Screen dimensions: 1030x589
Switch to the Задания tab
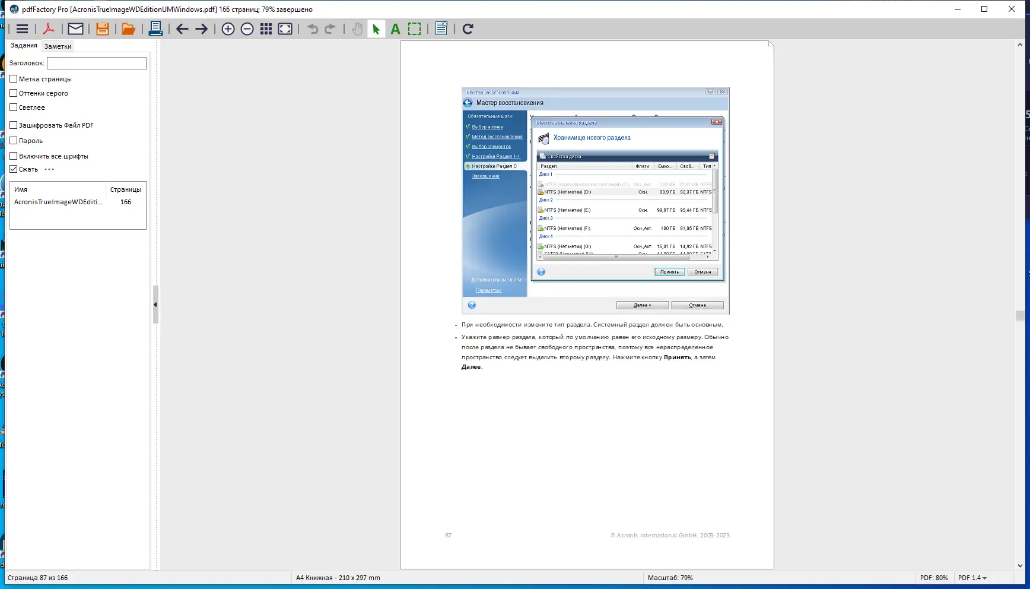click(x=24, y=46)
